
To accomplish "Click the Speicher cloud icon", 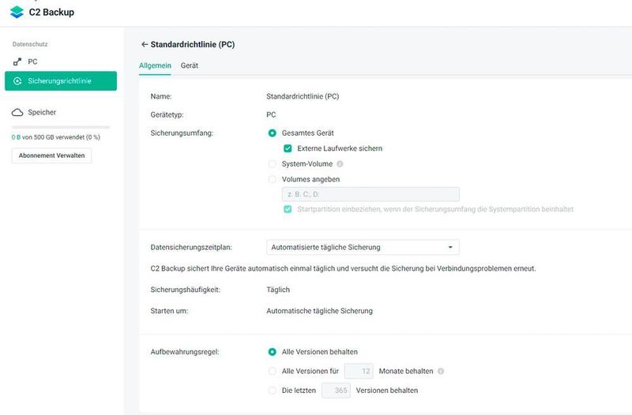I will 17,113.
